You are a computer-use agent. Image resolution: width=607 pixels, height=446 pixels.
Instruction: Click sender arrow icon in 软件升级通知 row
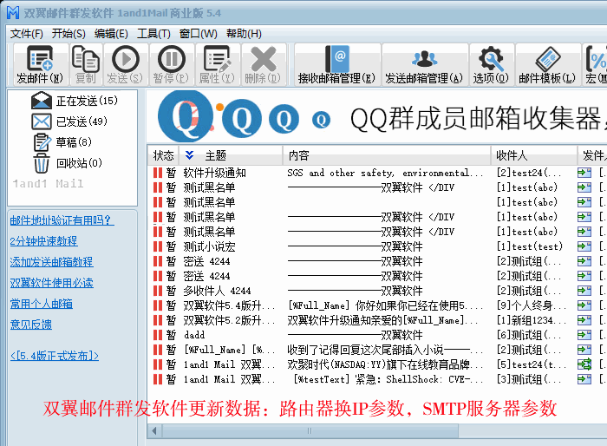[x=584, y=173]
